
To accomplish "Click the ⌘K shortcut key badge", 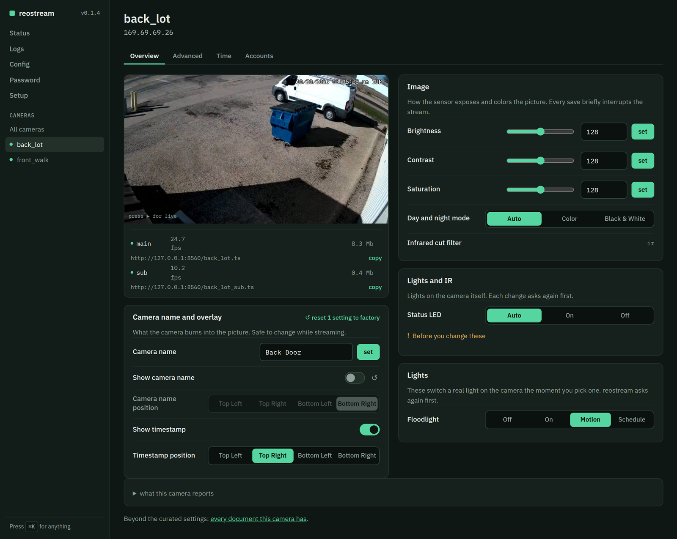I will (x=32, y=526).
